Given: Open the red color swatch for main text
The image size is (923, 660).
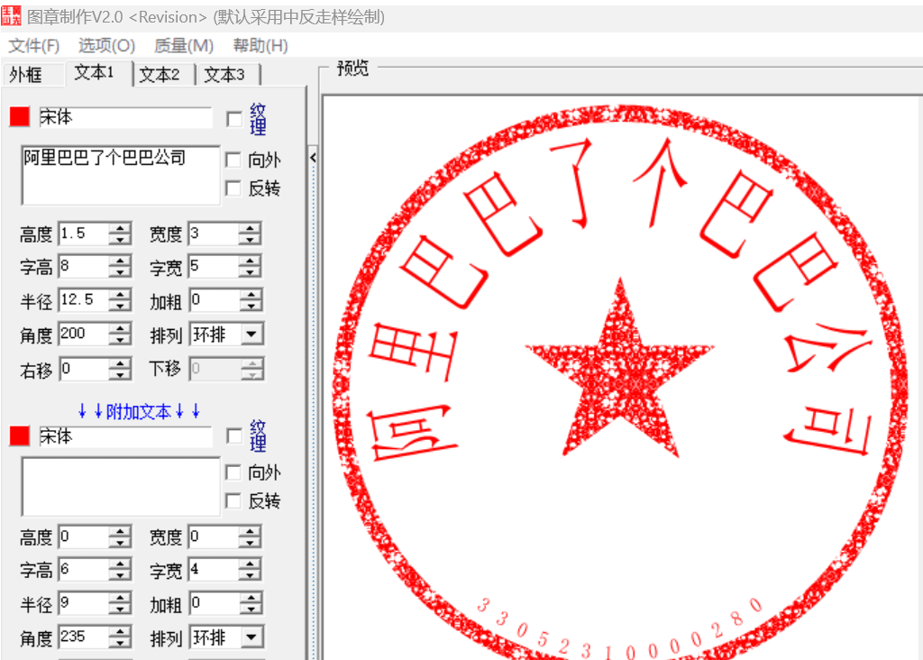Looking at the screenshot, I should [x=20, y=117].
